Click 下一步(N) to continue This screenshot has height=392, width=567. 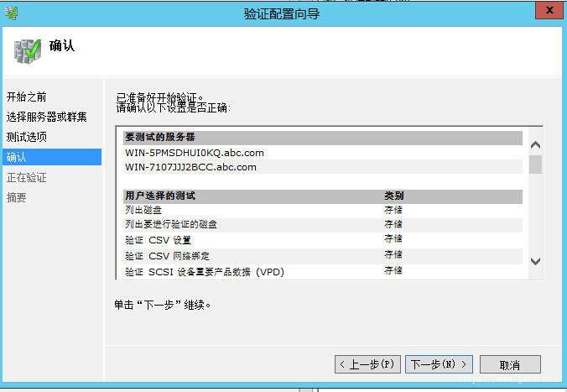coord(439,364)
